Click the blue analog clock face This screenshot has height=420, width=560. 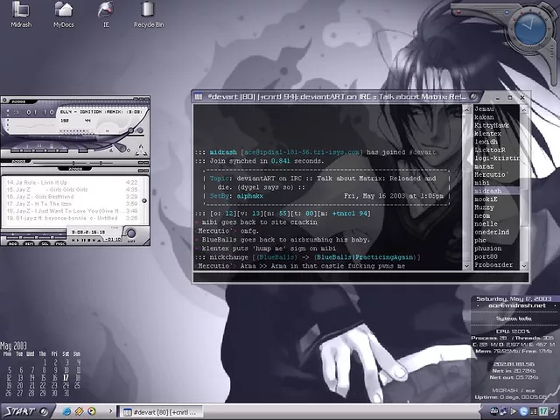[530, 29]
